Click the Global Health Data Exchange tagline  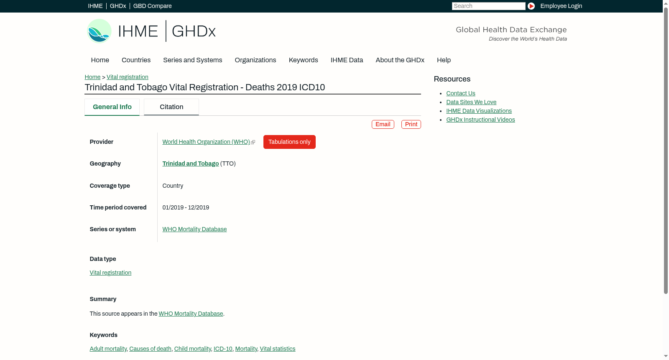[511, 30]
